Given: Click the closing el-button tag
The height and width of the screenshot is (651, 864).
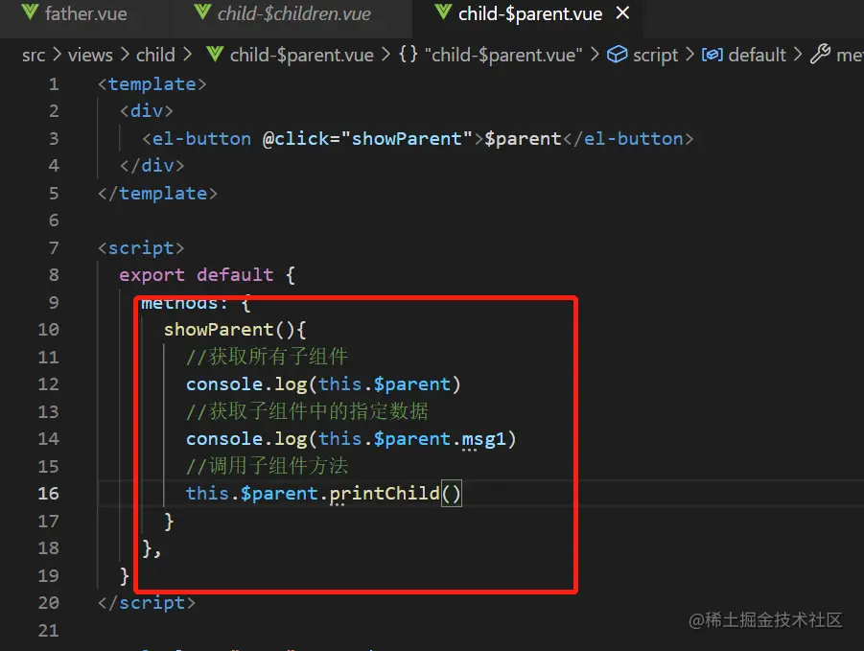Looking at the screenshot, I should coord(628,139).
